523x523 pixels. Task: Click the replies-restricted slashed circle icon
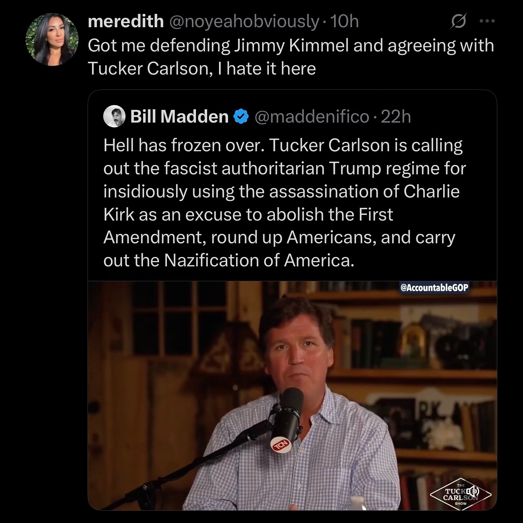click(x=459, y=21)
